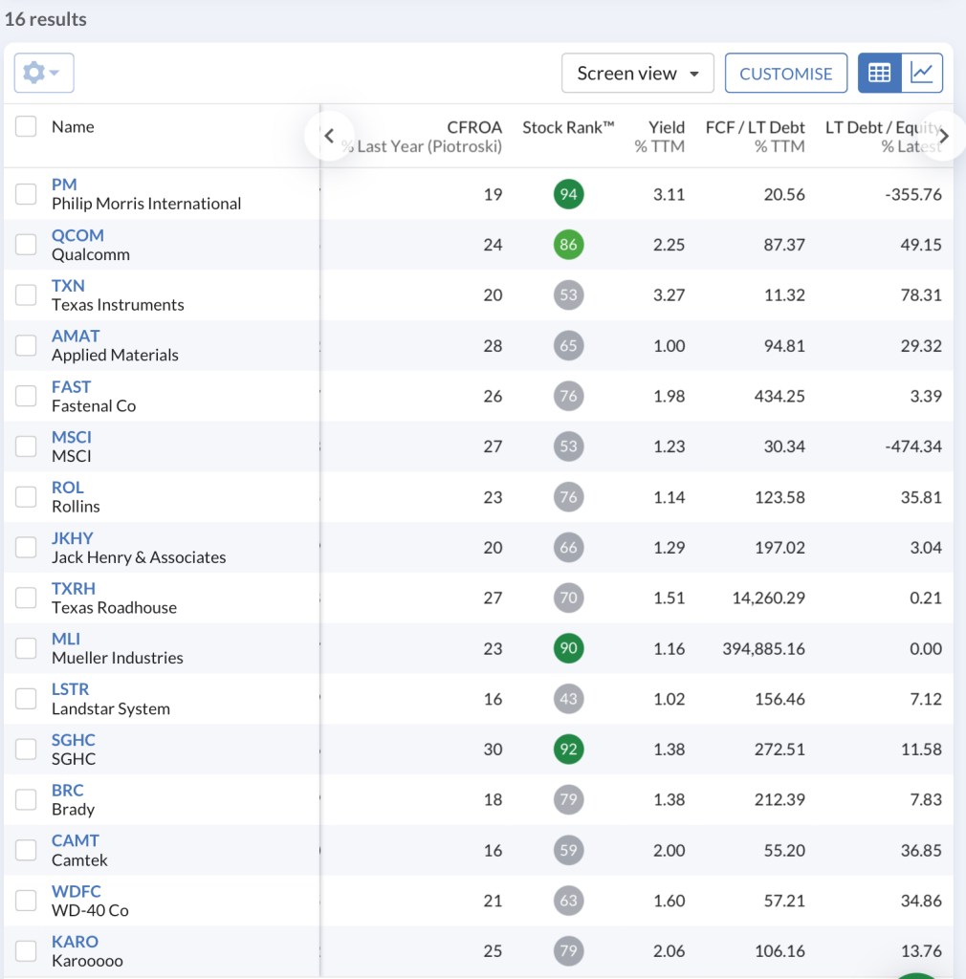Select the Texas Instruments row checkbox
Viewport: 966px width, 979px height.
point(26,295)
